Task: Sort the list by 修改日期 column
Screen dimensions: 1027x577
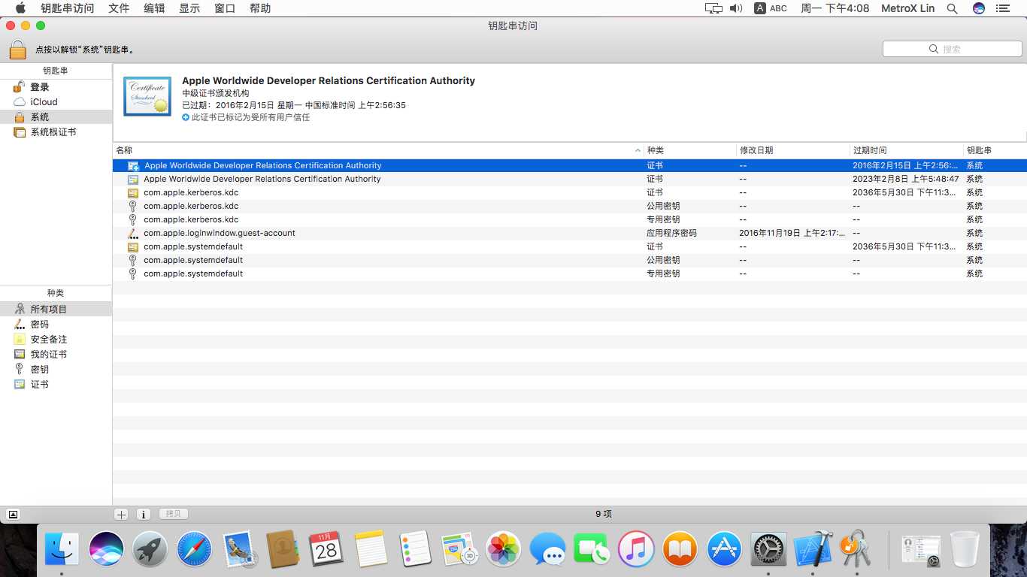Action: [x=793, y=150]
